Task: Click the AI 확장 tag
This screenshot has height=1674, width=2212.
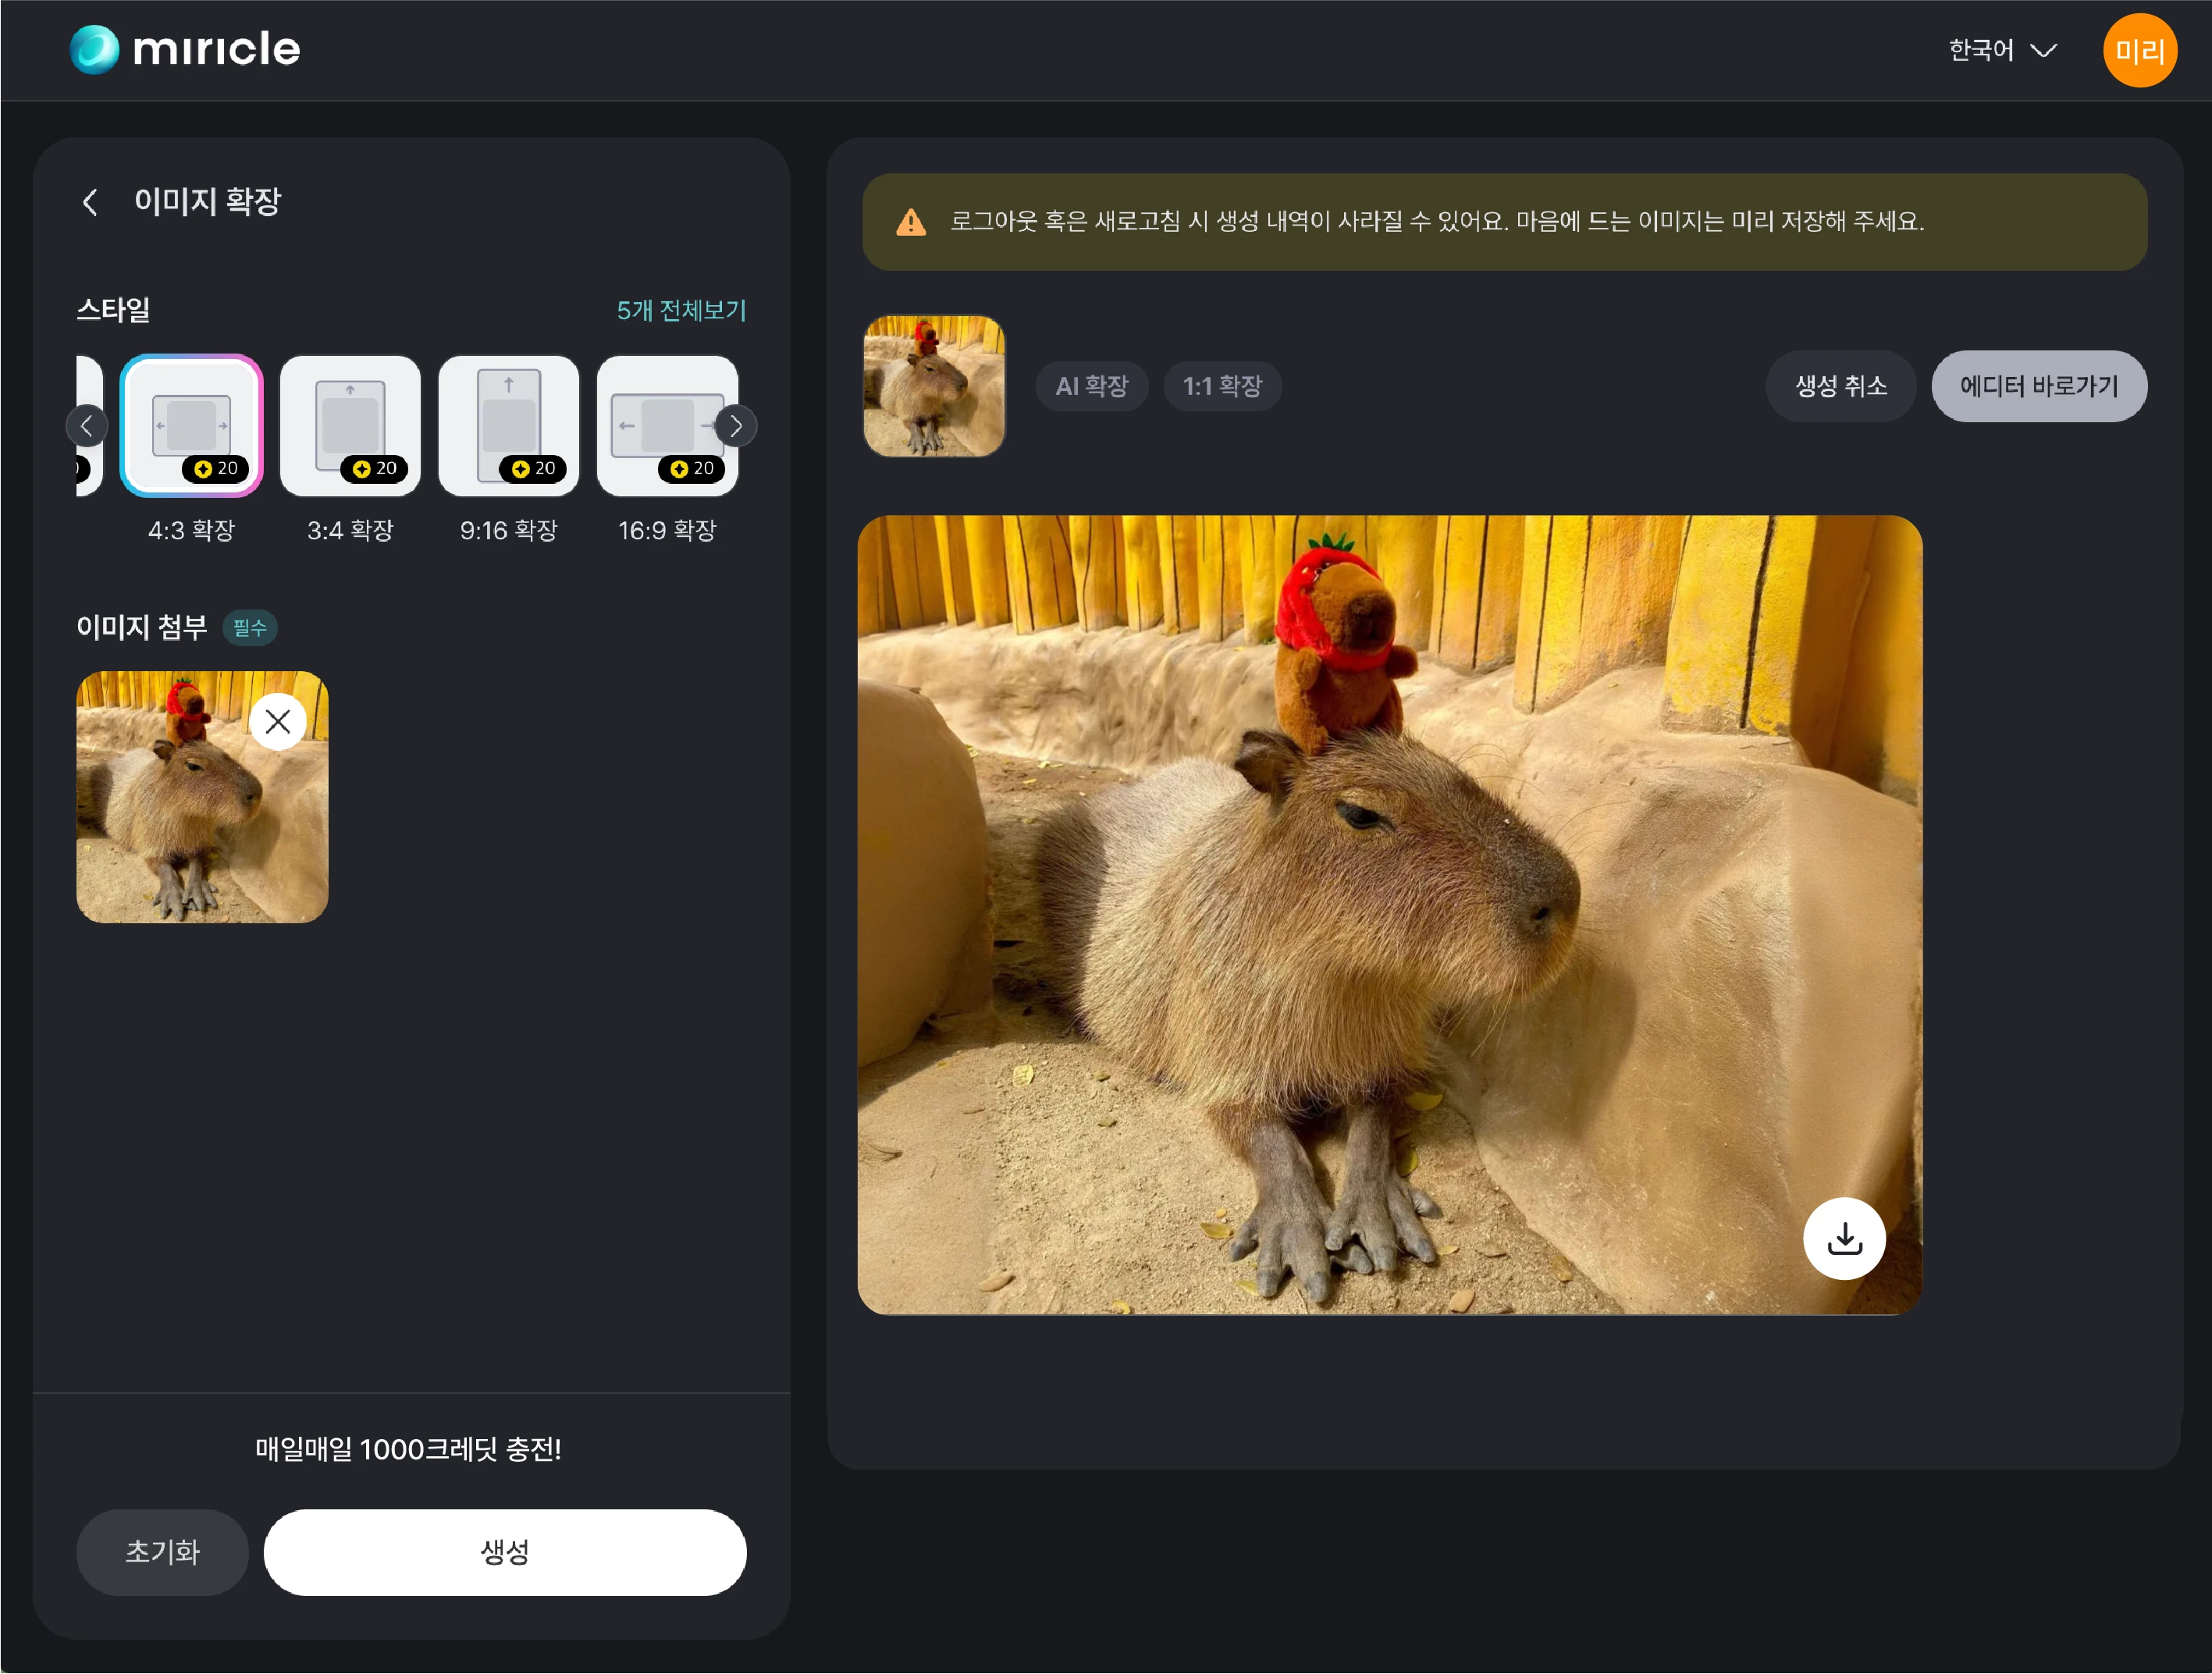Action: click(1091, 386)
